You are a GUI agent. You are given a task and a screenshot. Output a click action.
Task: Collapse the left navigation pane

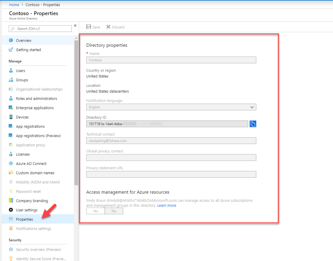[x=75, y=25]
